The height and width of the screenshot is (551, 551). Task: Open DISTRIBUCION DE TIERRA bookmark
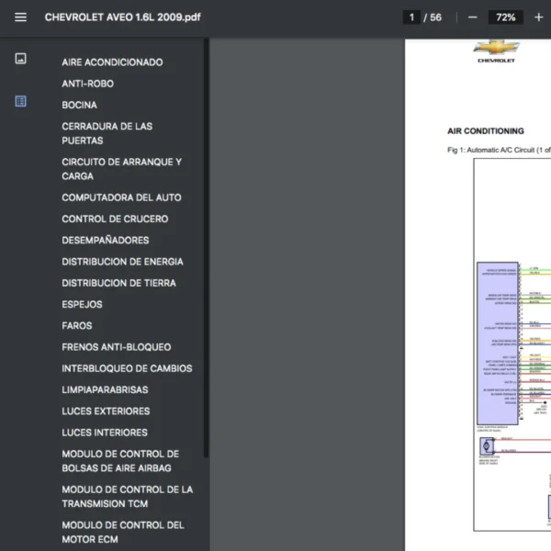coord(118,283)
